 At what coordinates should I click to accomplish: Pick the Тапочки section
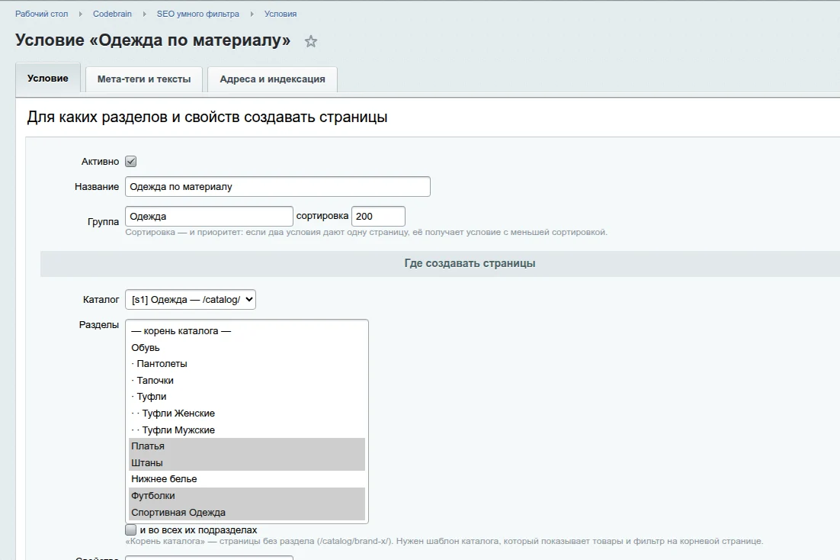coord(247,380)
